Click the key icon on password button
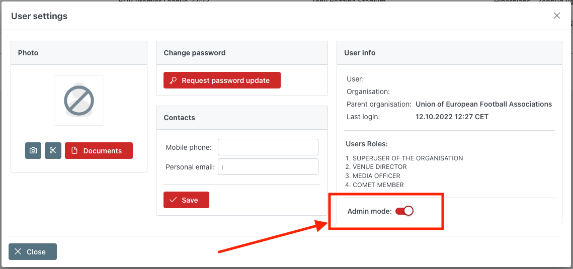The image size is (573, 269). [173, 80]
